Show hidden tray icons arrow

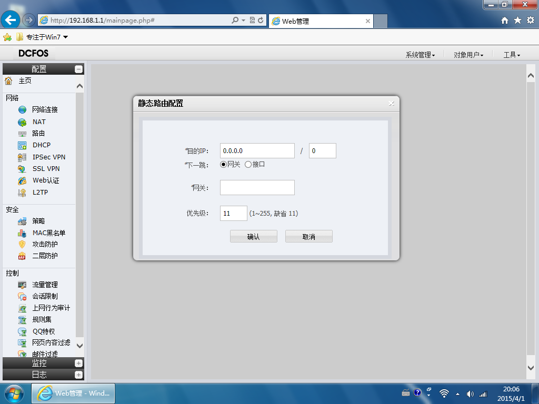pyautogui.click(x=457, y=394)
